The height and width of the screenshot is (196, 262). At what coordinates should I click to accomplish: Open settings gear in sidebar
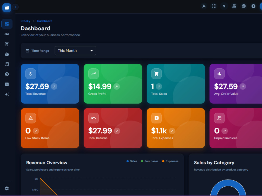[x=7, y=188]
